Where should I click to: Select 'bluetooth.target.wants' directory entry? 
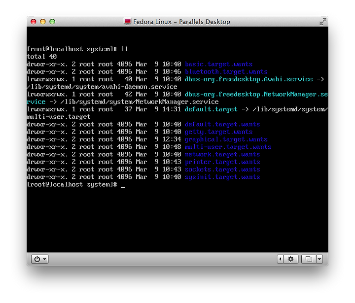[226, 72]
